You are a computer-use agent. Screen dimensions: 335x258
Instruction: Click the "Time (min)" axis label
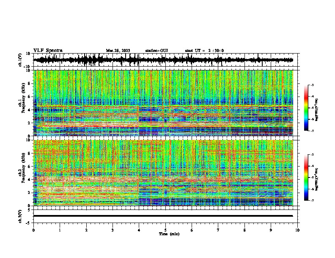coord(169,234)
